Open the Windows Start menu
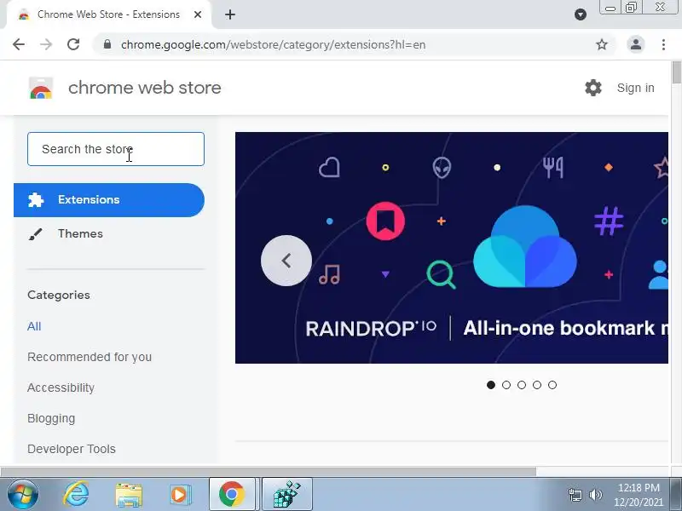Screen dimensions: 682x511 [x=23, y=495]
